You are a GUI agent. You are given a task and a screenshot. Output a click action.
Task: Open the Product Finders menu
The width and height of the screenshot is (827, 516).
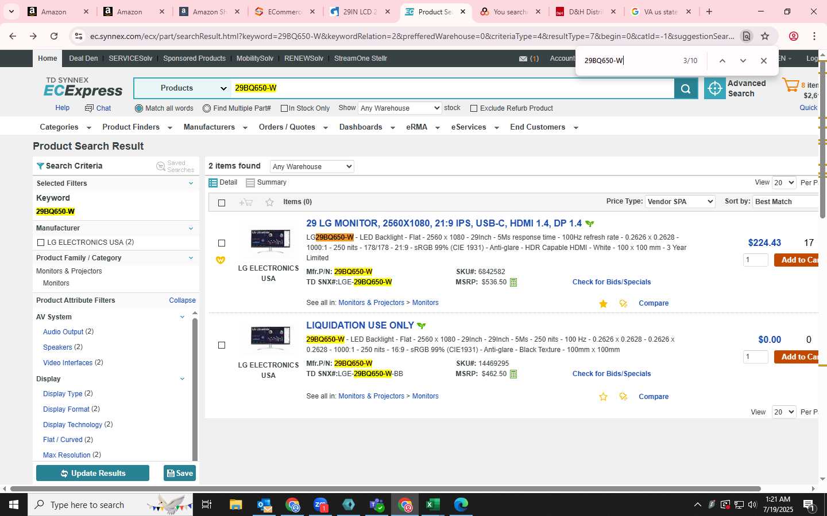[x=137, y=127]
